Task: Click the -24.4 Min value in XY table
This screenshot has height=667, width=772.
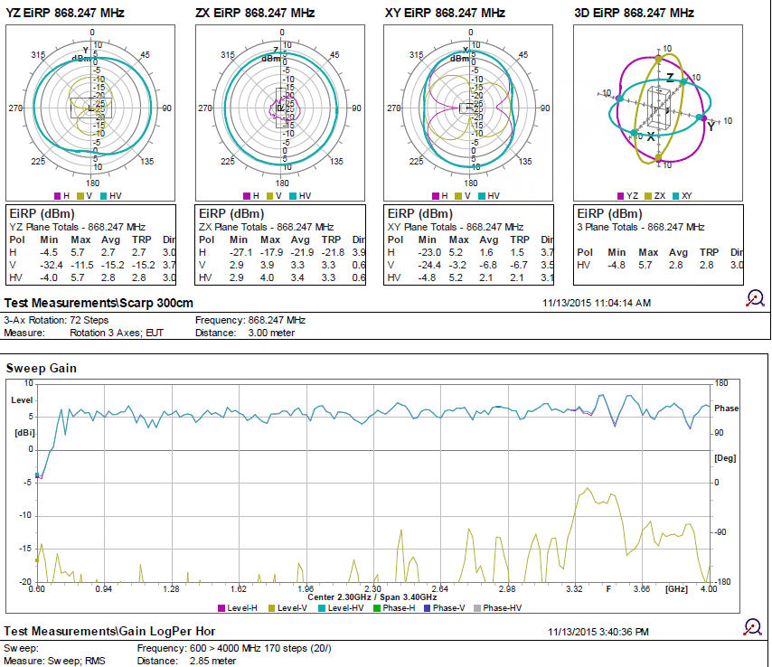Action: point(429,265)
